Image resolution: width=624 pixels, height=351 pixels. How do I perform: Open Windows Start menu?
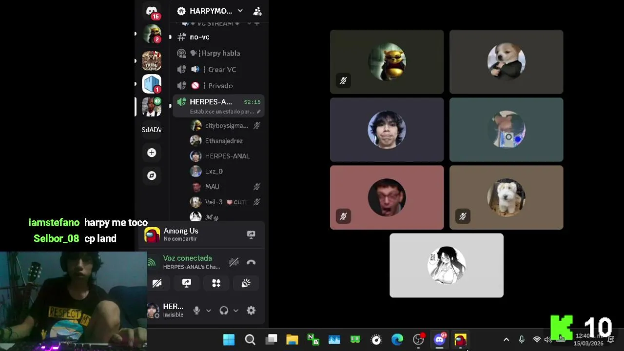tap(229, 339)
